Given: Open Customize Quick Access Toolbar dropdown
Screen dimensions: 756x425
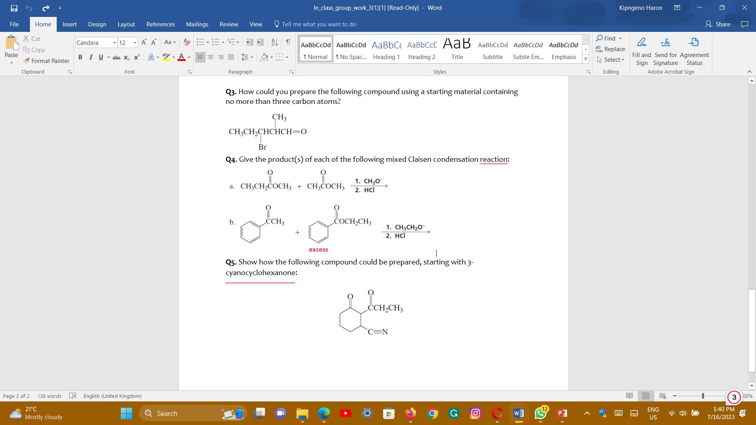Looking at the screenshot, I should (60, 8).
